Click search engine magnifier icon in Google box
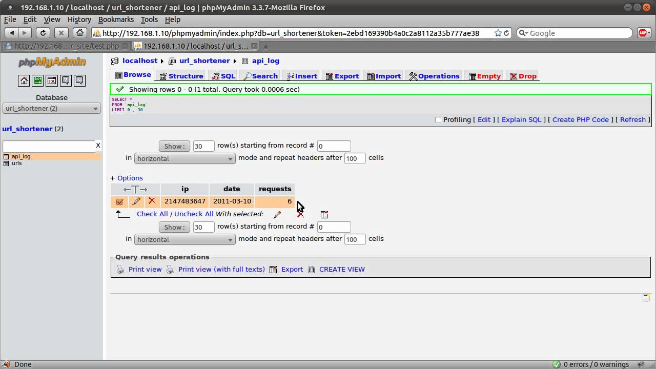 tap(523, 33)
